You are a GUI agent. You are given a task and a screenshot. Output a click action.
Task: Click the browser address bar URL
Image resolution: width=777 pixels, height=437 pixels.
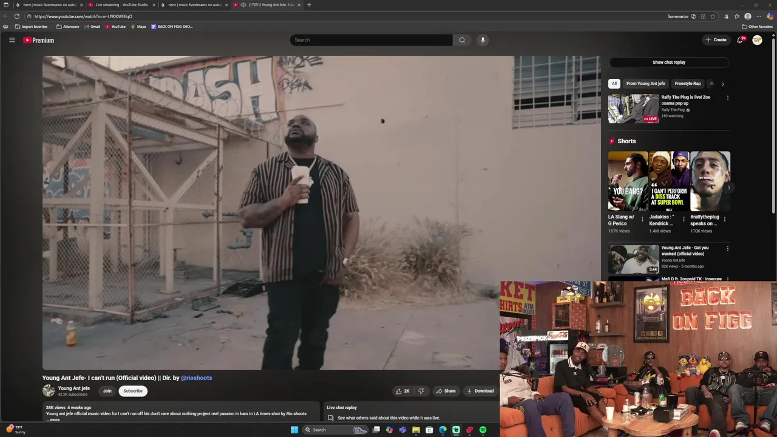tap(84, 16)
